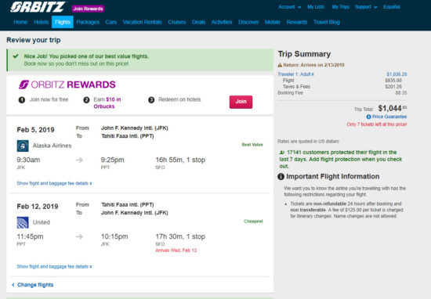Open the Support dropdown menu
The width and height of the screenshot is (431, 299).
[x=366, y=7]
